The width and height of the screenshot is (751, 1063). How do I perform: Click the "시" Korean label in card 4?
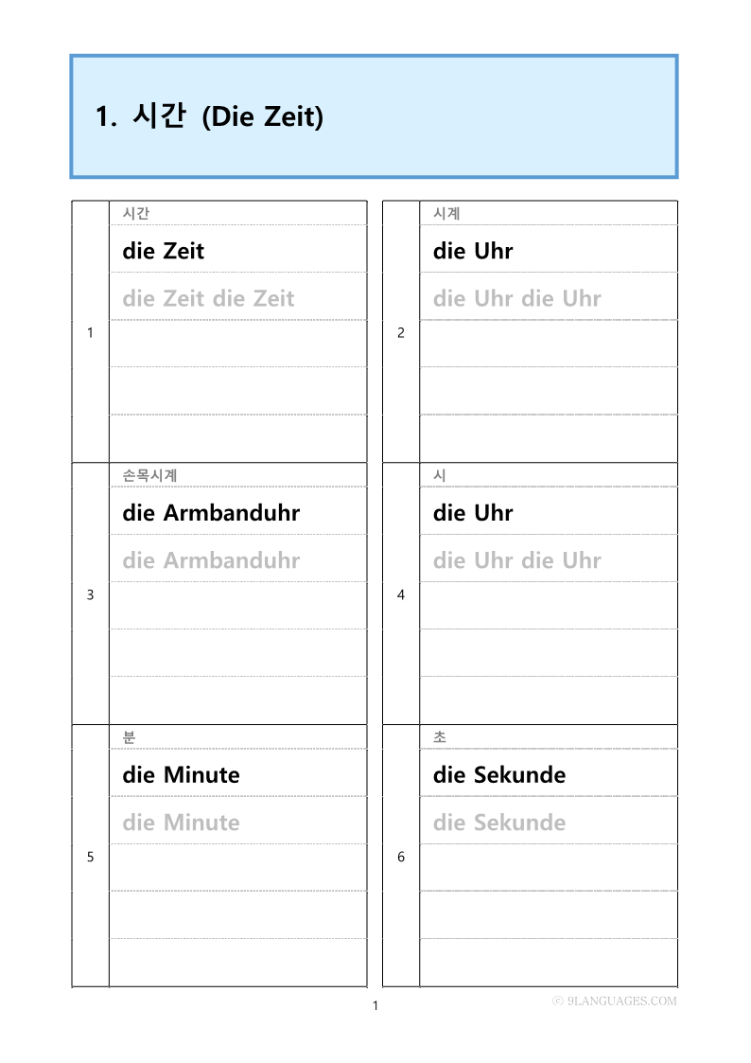pos(440,475)
